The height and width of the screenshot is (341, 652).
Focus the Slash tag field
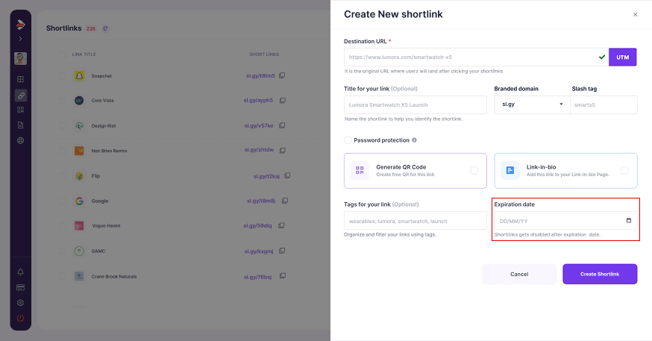coord(604,104)
